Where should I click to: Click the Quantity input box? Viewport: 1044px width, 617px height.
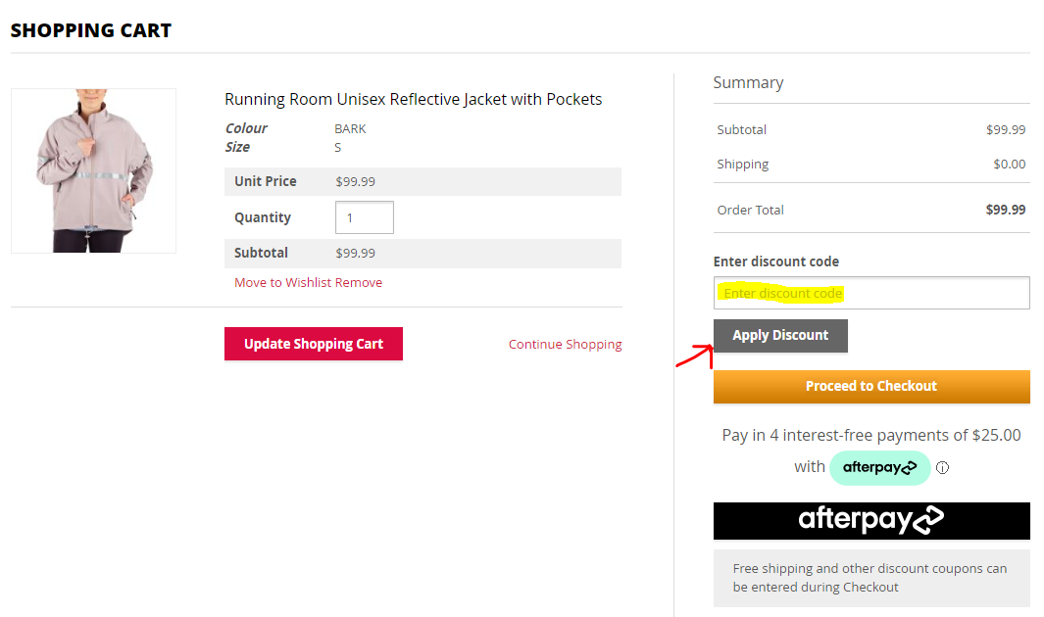click(365, 217)
